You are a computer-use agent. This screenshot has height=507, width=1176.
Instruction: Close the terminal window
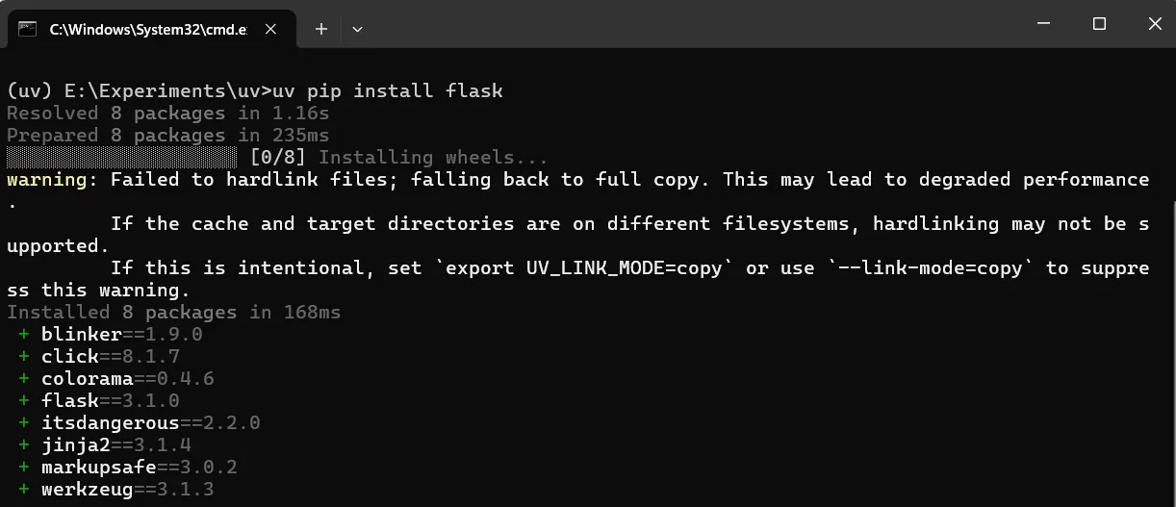[1152, 24]
